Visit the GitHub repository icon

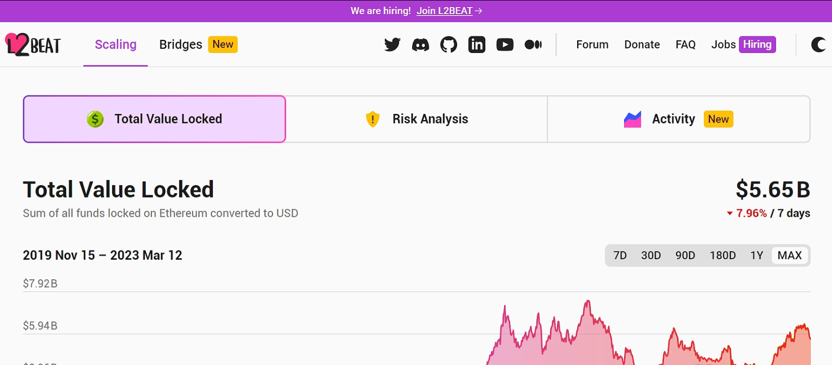coord(449,45)
